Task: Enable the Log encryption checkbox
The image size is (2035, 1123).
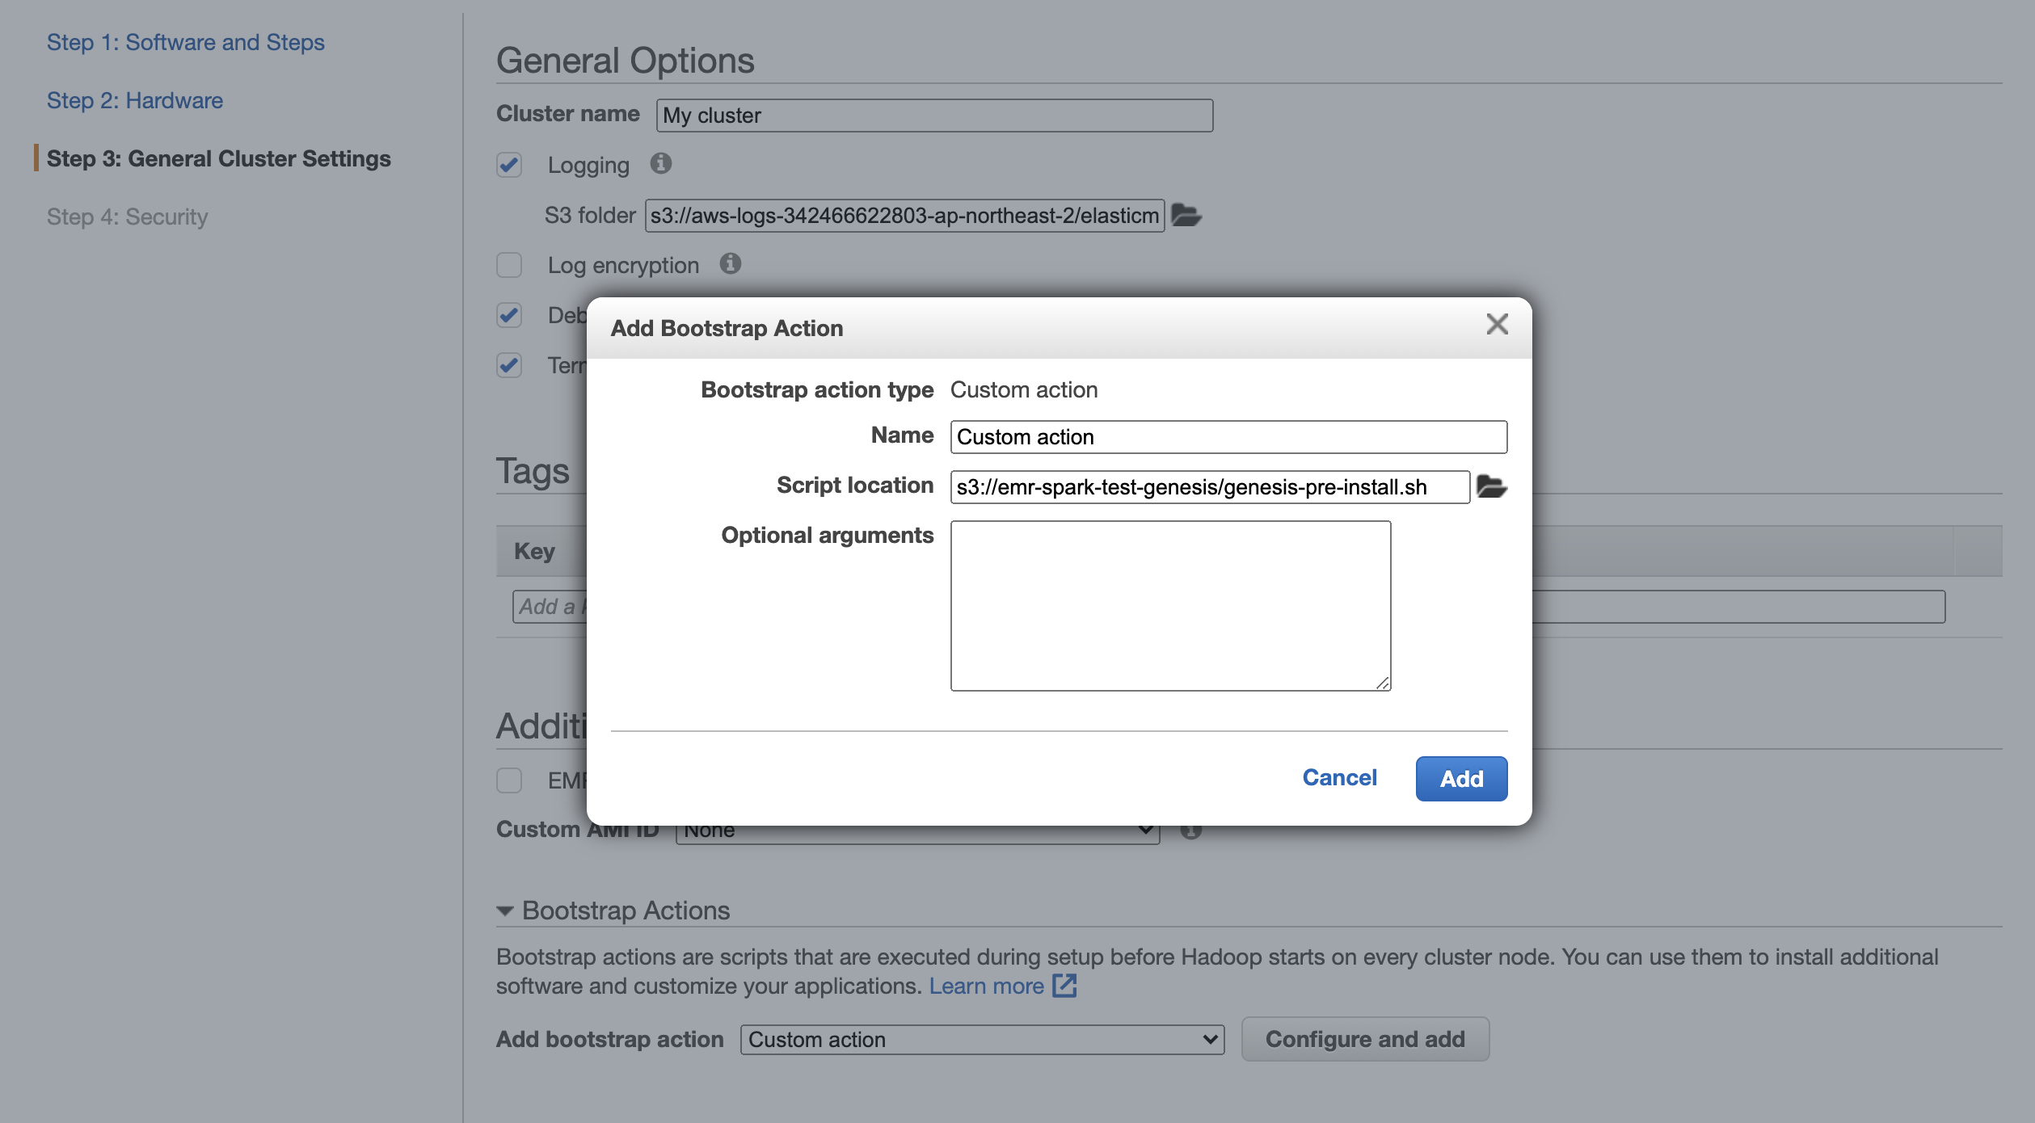Action: pos(509,265)
